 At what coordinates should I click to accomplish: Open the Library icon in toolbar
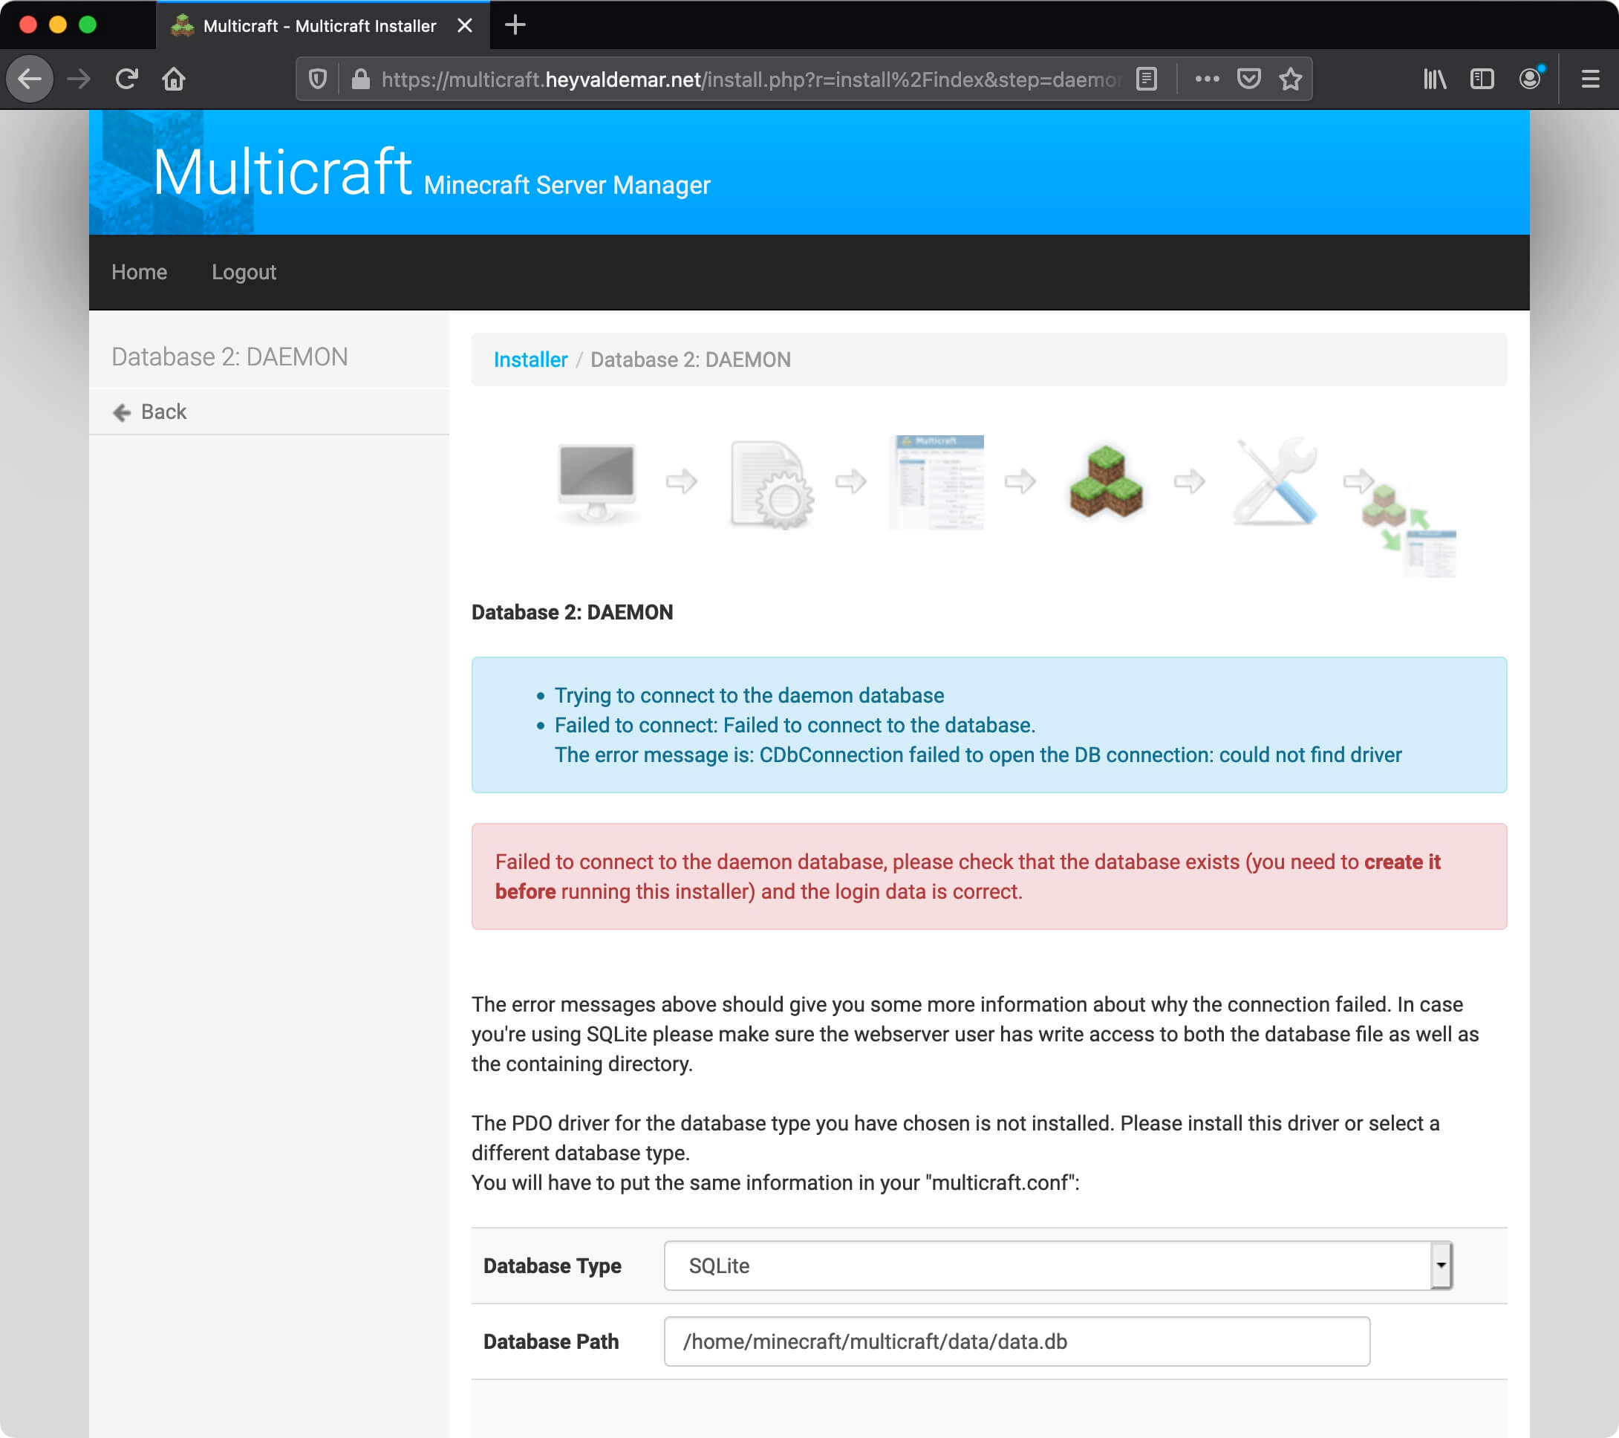1434,79
